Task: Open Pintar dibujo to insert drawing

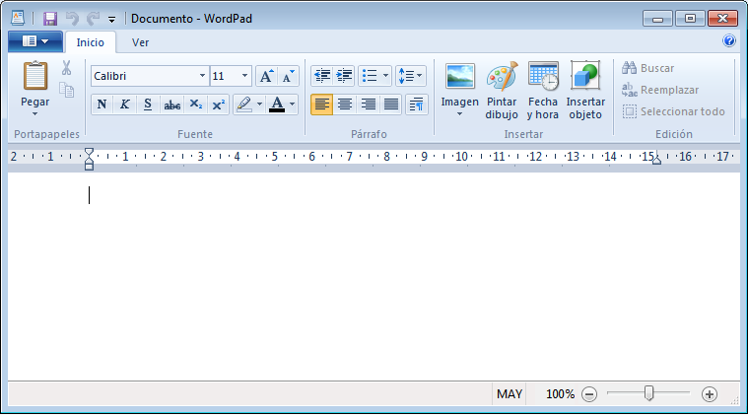Action: 502,77
